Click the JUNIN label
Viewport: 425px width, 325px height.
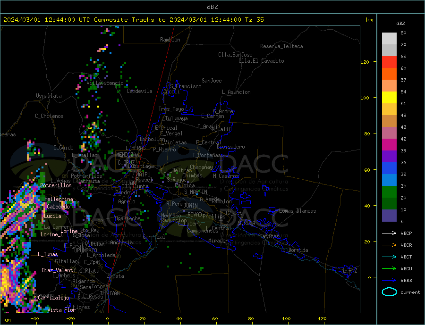click(191, 206)
